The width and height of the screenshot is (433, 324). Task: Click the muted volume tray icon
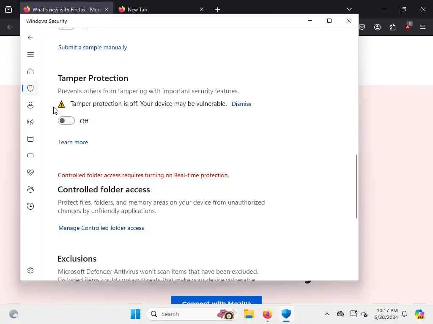pyautogui.click(x=364, y=314)
